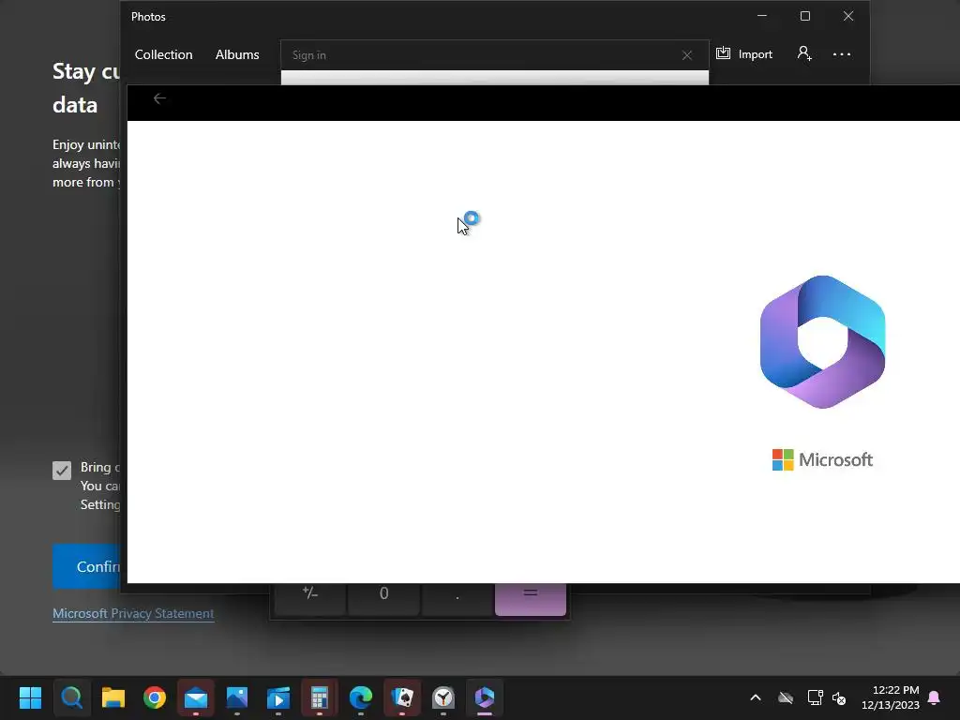Open Solitaire from the taskbar
960x720 pixels.
pyautogui.click(x=402, y=697)
